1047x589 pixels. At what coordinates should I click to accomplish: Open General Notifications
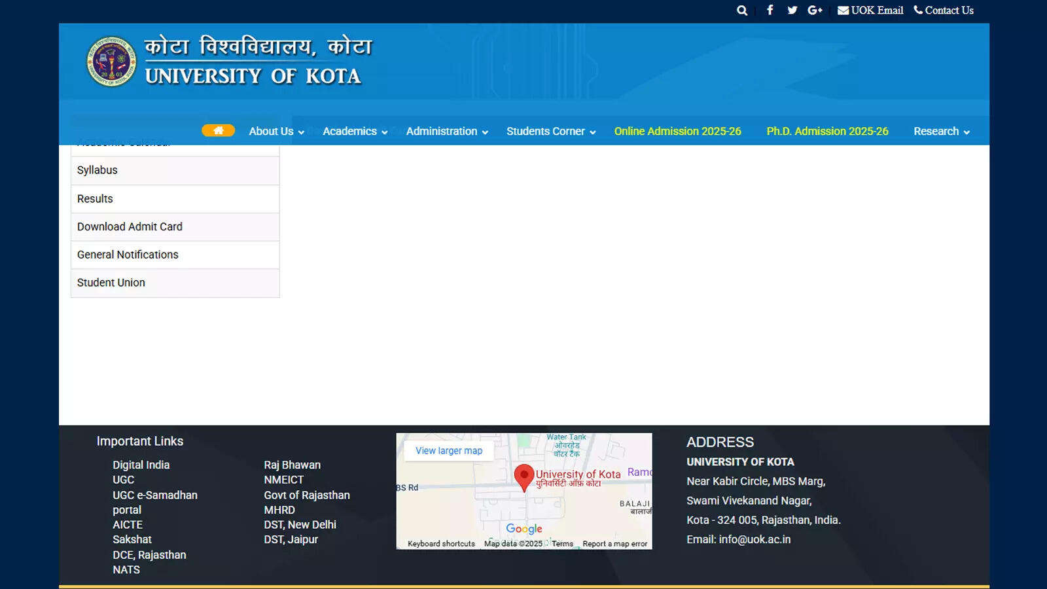click(x=175, y=255)
